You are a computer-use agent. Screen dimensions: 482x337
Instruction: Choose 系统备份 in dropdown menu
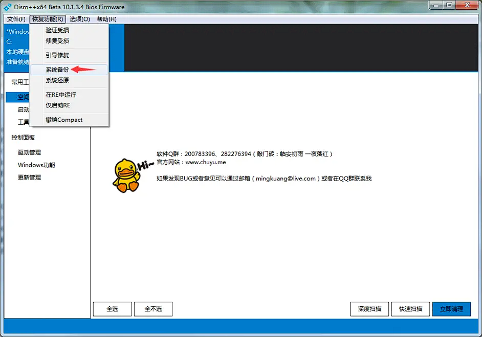coord(70,70)
